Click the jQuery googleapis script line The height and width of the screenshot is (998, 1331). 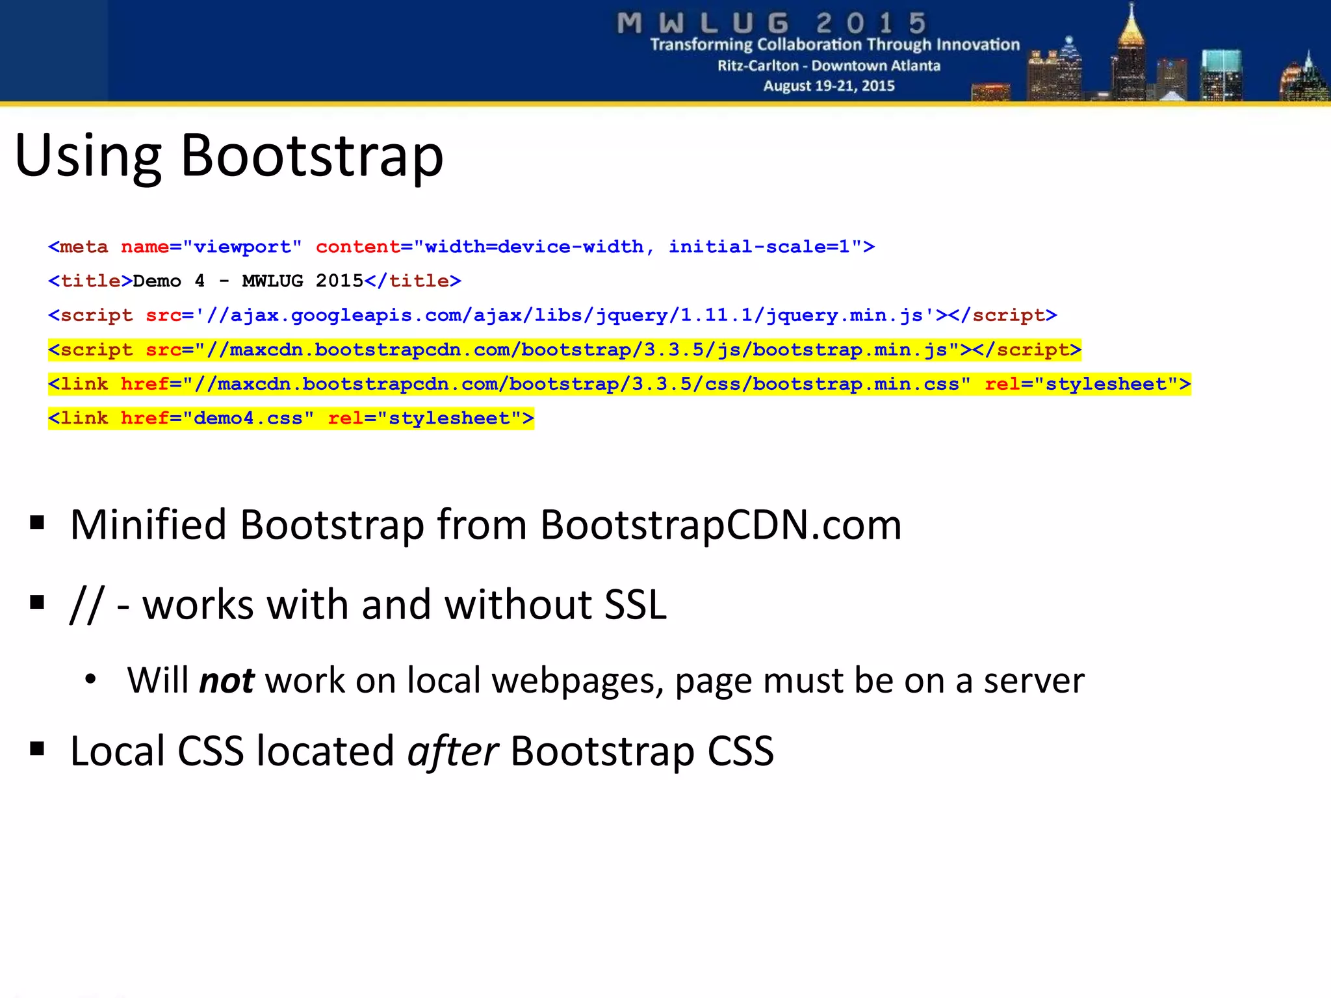tap(552, 315)
